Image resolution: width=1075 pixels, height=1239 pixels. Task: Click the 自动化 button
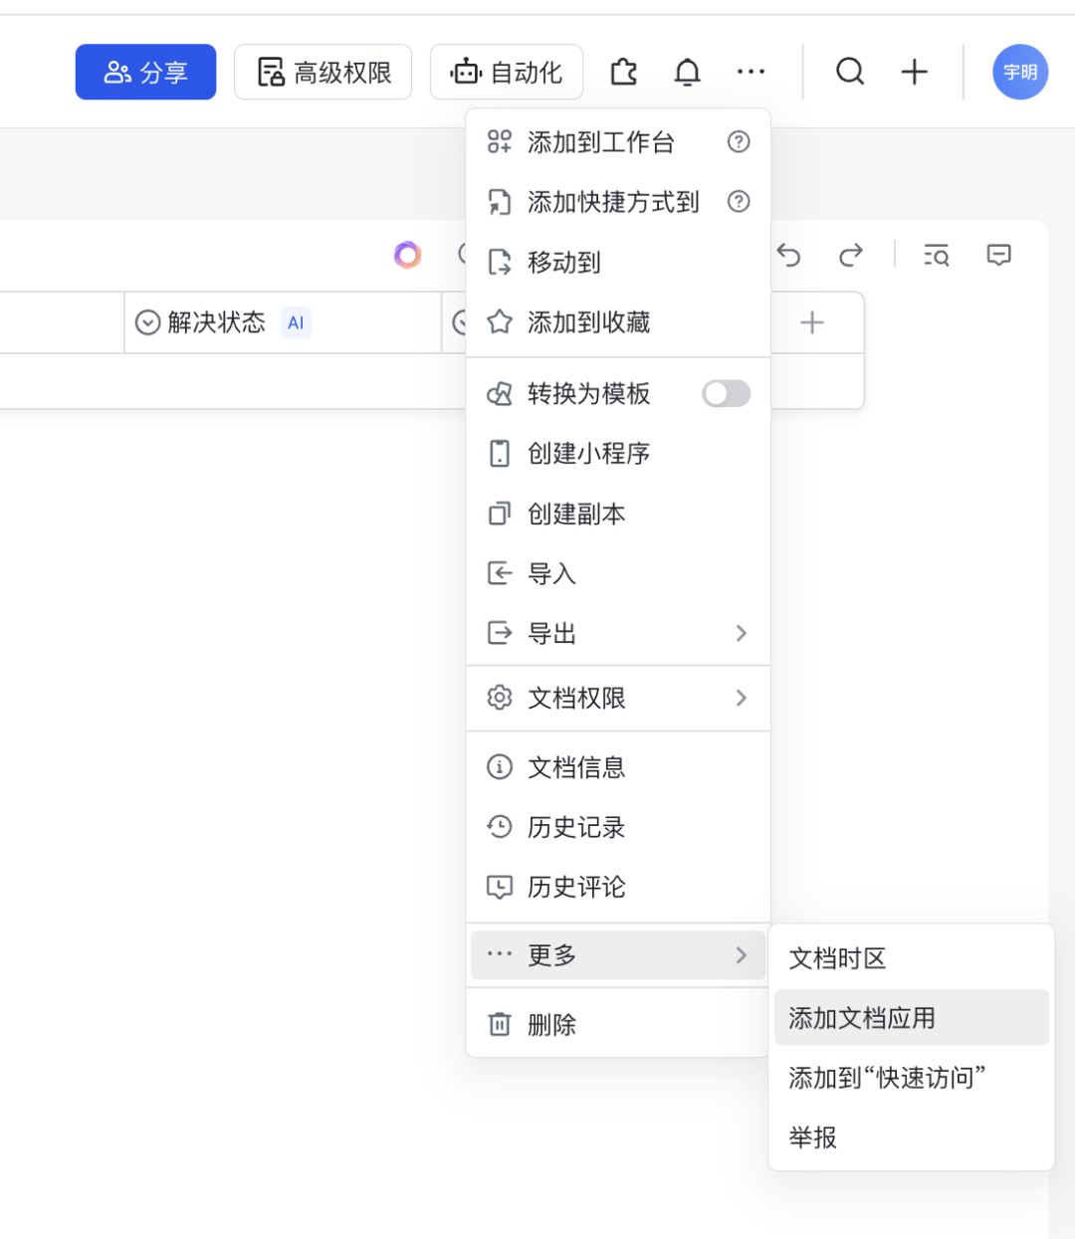506,72
